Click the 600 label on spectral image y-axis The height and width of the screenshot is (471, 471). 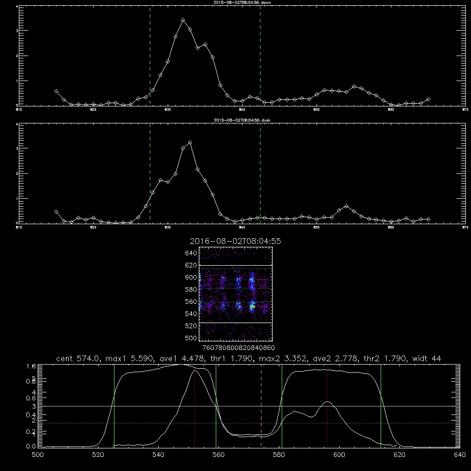point(191,277)
